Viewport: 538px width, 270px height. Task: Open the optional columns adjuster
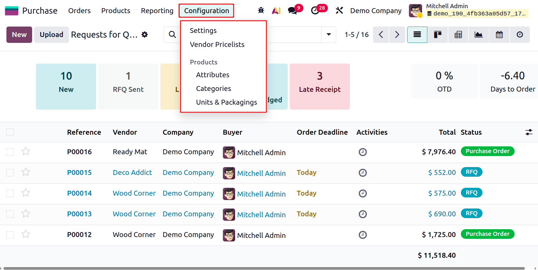(x=529, y=132)
